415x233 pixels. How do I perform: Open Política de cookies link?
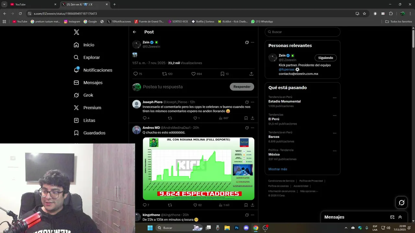[x=278, y=186]
